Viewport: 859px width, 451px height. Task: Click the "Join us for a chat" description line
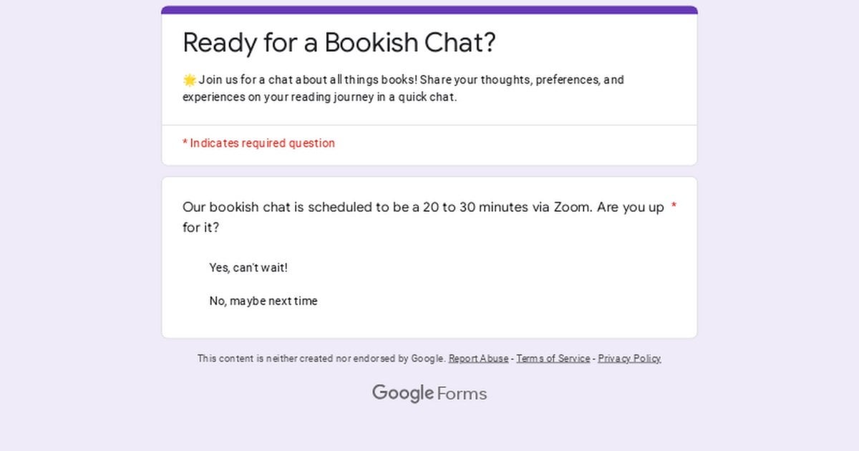pos(404,79)
